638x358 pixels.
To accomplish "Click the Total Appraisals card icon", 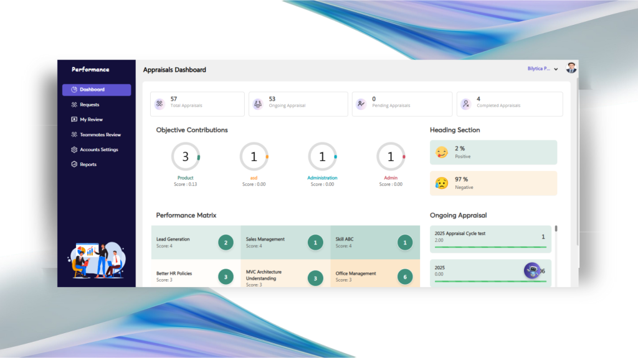I will (159, 104).
